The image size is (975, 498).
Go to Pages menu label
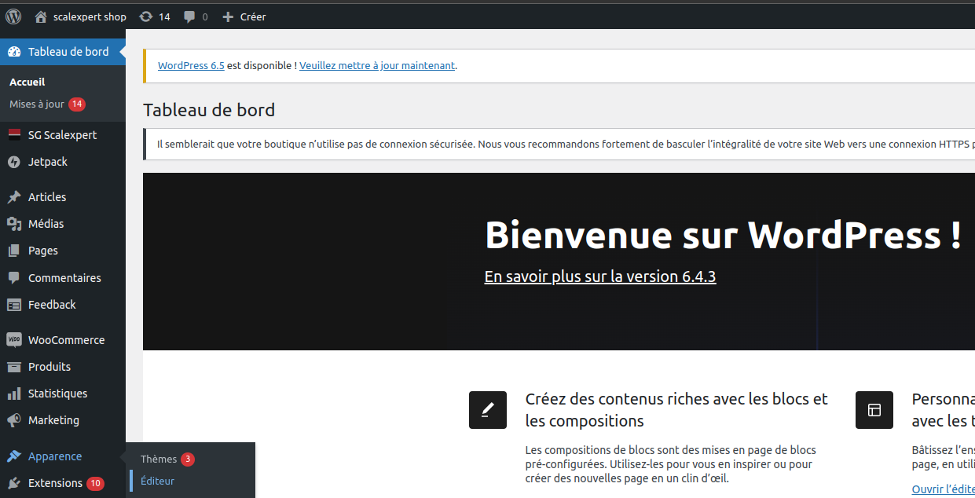click(43, 251)
